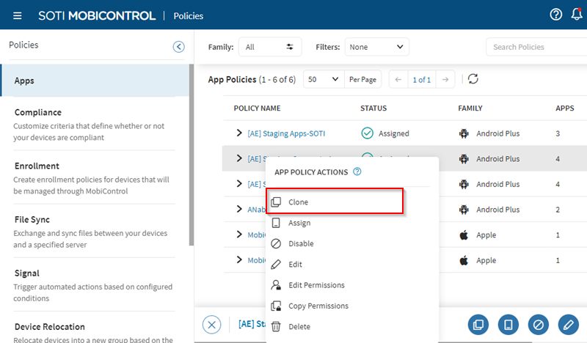Select Delete in App Policy Actions

click(x=299, y=327)
